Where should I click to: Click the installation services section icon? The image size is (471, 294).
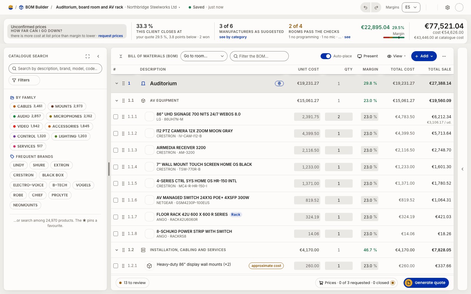pos(143,250)
